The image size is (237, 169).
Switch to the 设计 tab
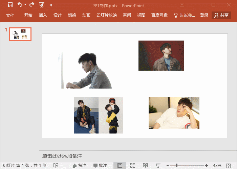tap(58, 15)
